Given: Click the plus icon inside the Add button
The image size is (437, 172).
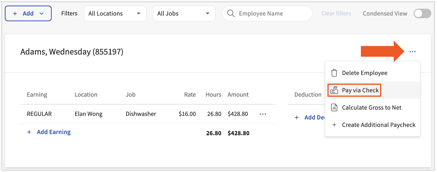Looking at the screenshot, I should 15,13.
